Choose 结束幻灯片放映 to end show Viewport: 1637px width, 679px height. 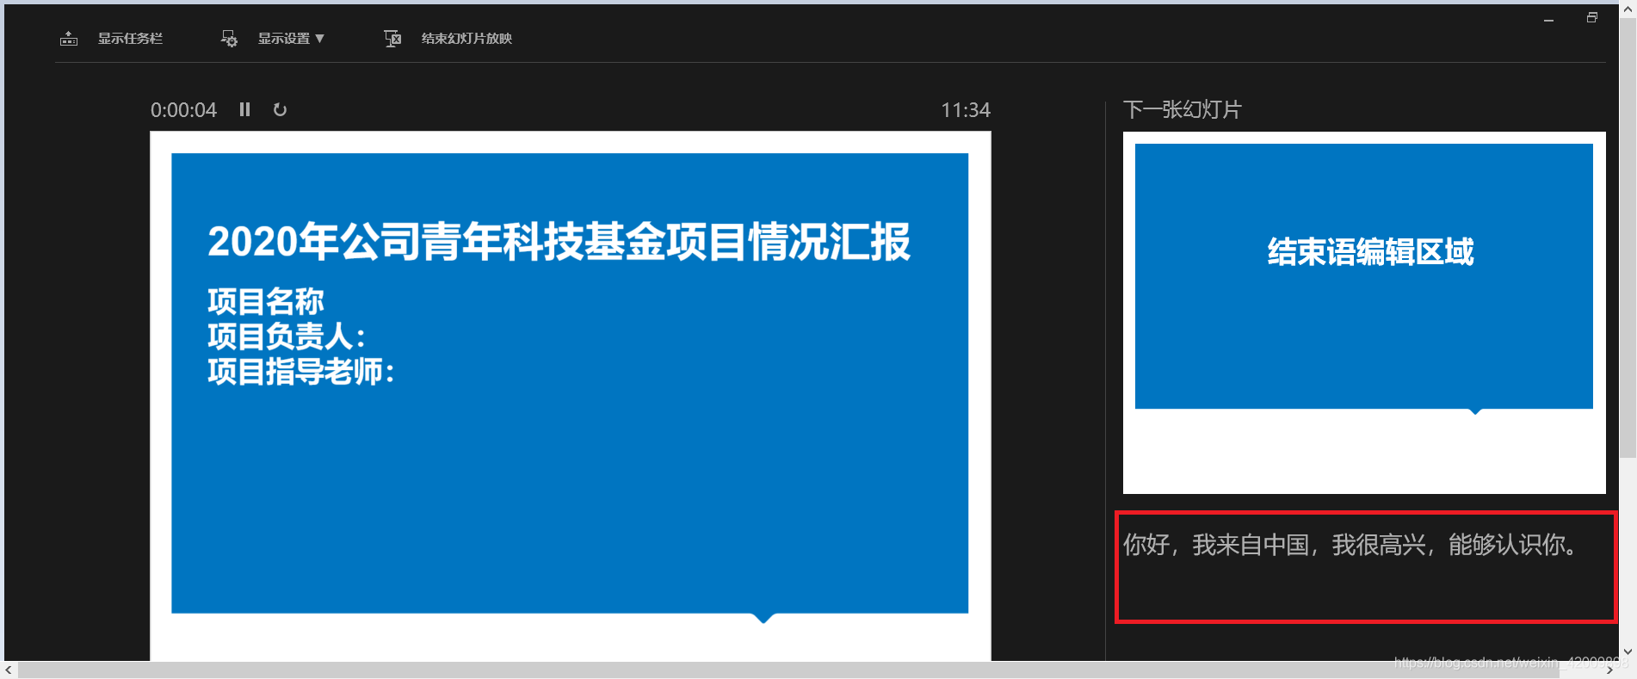tap(466, 39)
